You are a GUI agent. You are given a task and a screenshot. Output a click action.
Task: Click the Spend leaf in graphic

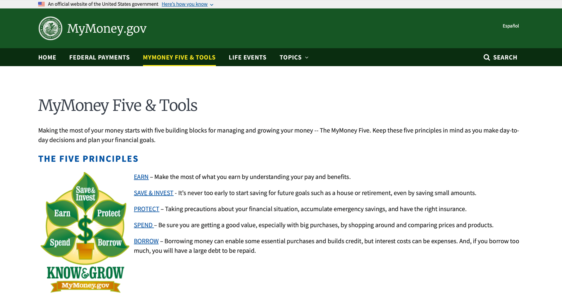click(x=60, y=243)
